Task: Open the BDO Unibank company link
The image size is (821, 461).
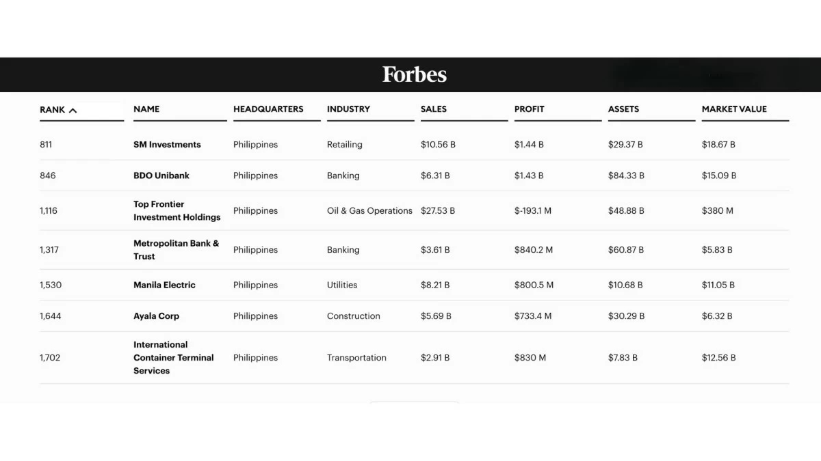Action: [161, 176]
